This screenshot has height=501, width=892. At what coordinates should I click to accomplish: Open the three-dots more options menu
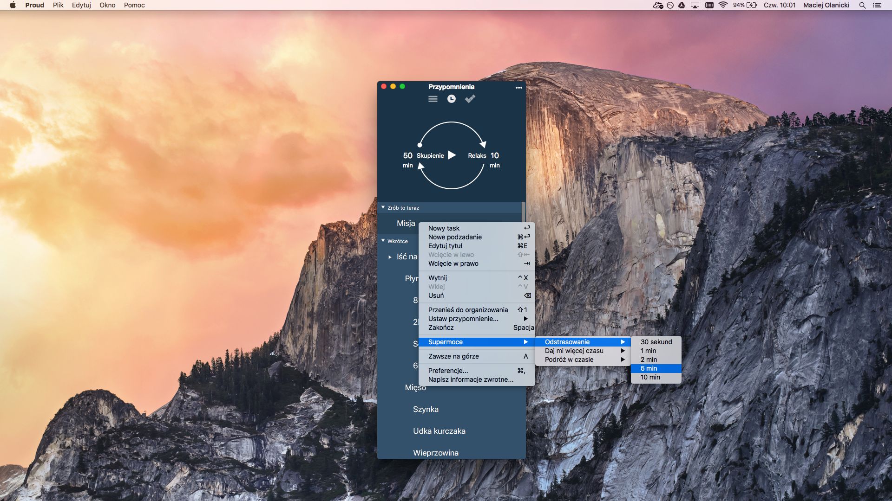[x=518, y=87]
